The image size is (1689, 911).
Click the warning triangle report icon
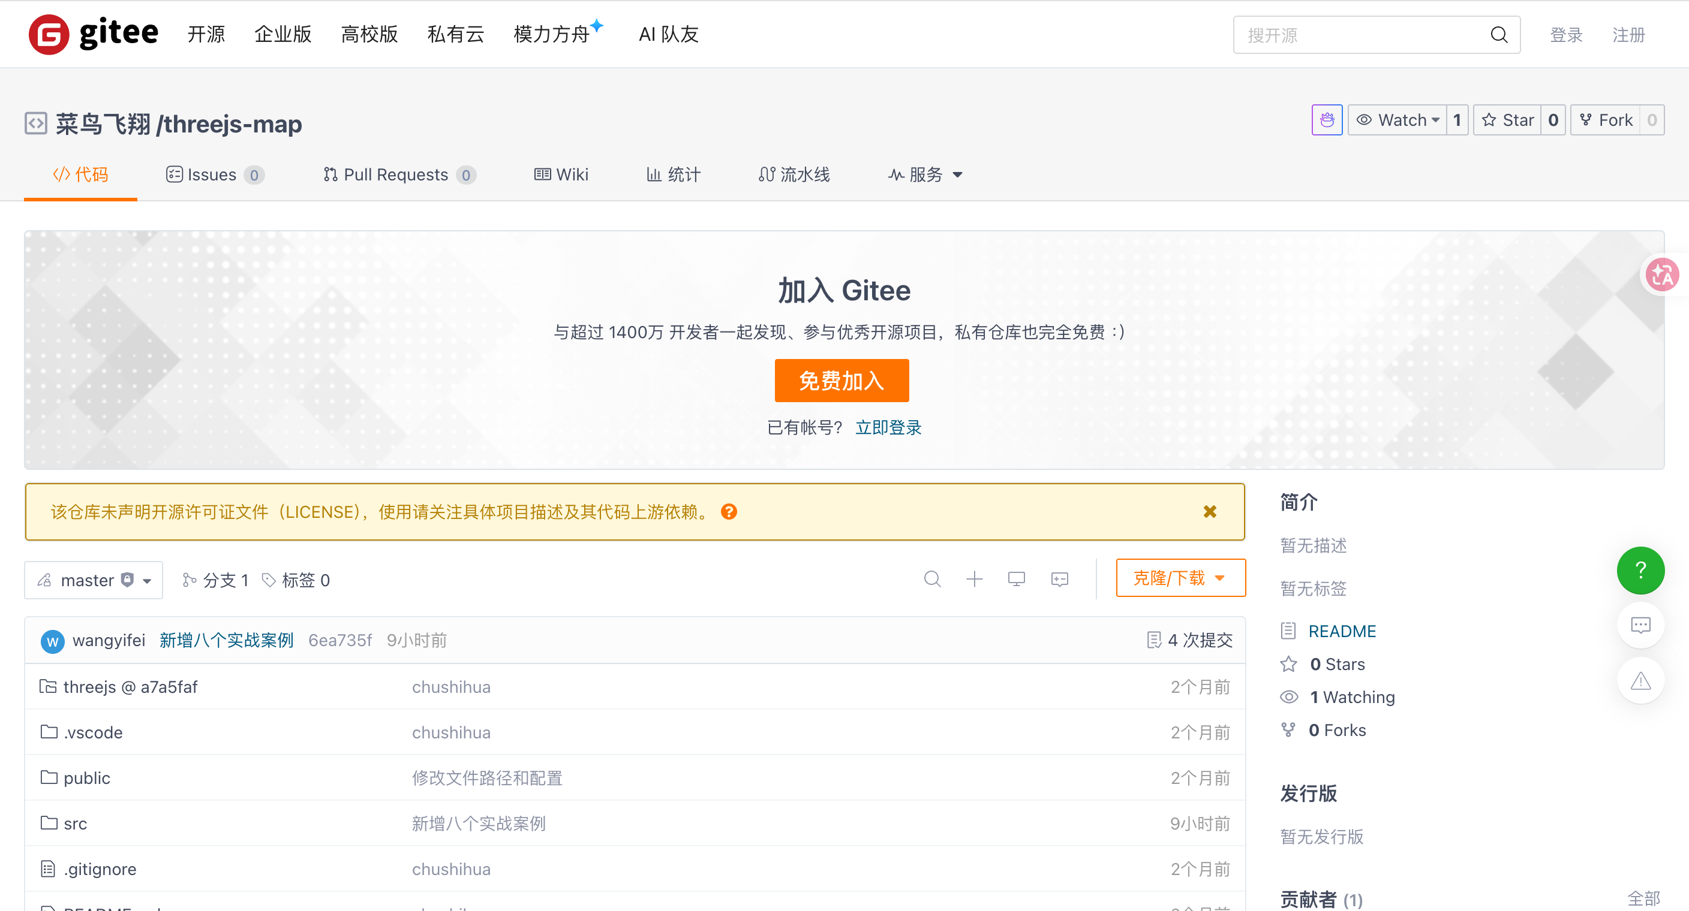1640,681
